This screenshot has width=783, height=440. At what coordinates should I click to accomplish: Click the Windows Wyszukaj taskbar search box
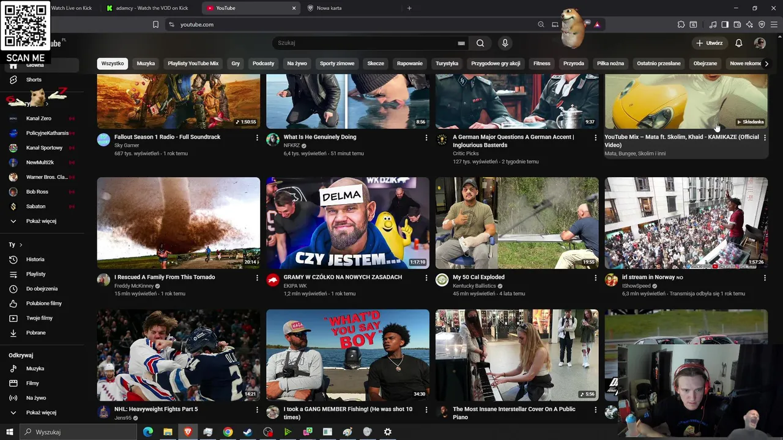pyautogui.click(x=78, y=432)
